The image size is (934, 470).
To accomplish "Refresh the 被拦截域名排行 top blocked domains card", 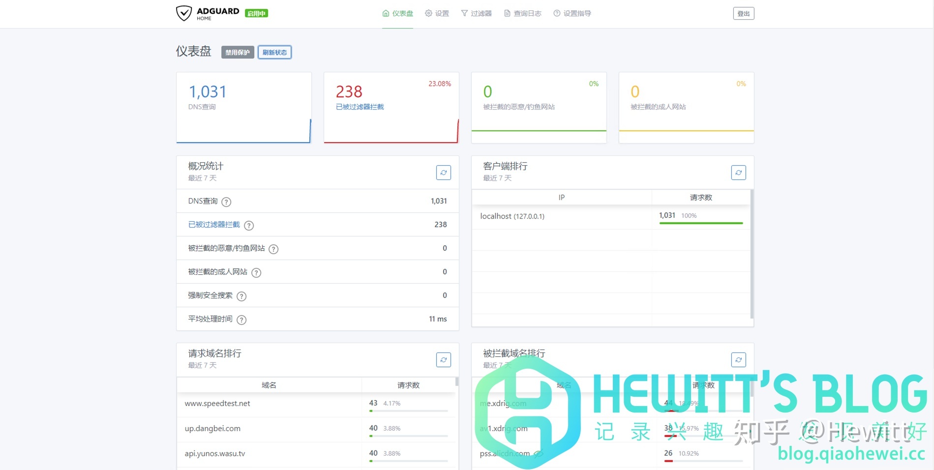I will 738,360.
